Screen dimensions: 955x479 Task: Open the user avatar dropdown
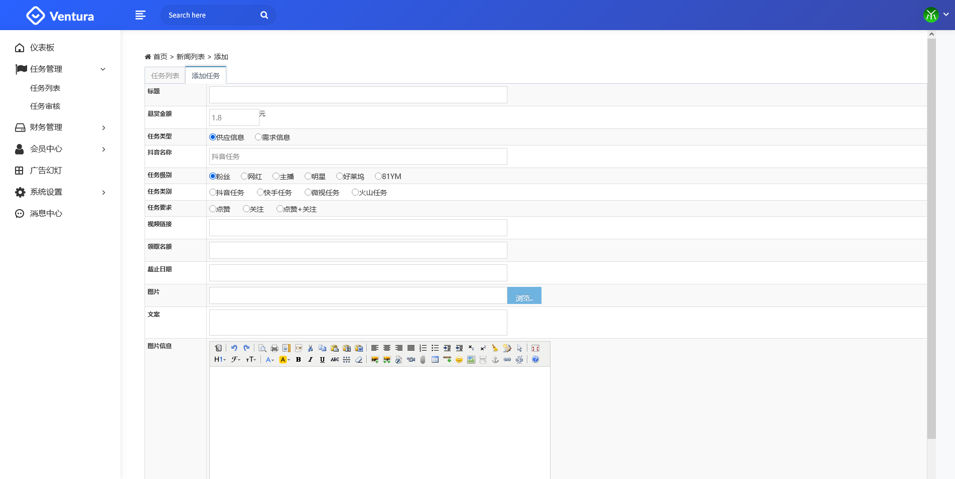(x=936, y=15)
